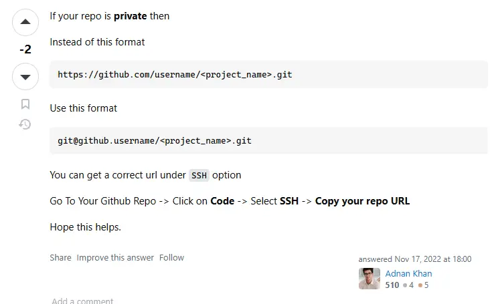This screenshot has width=496, height=304.
Task: Click the 510 reputation score
Action: pyautogui.click(x=392, y=285)
